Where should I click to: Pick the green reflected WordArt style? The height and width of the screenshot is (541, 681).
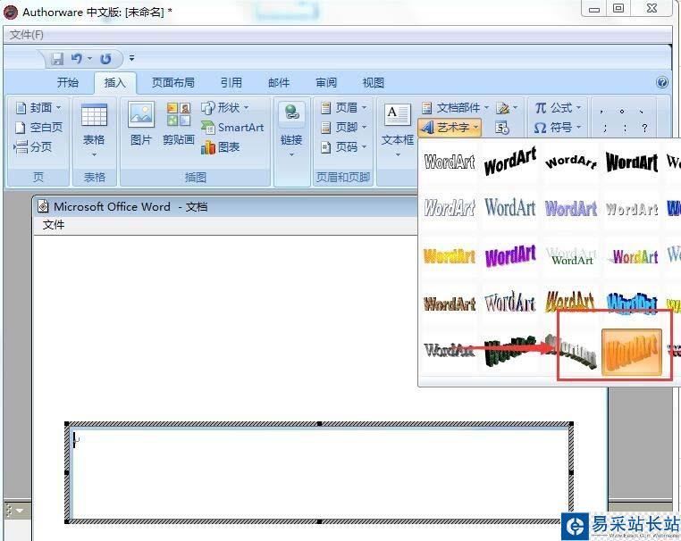571,255
